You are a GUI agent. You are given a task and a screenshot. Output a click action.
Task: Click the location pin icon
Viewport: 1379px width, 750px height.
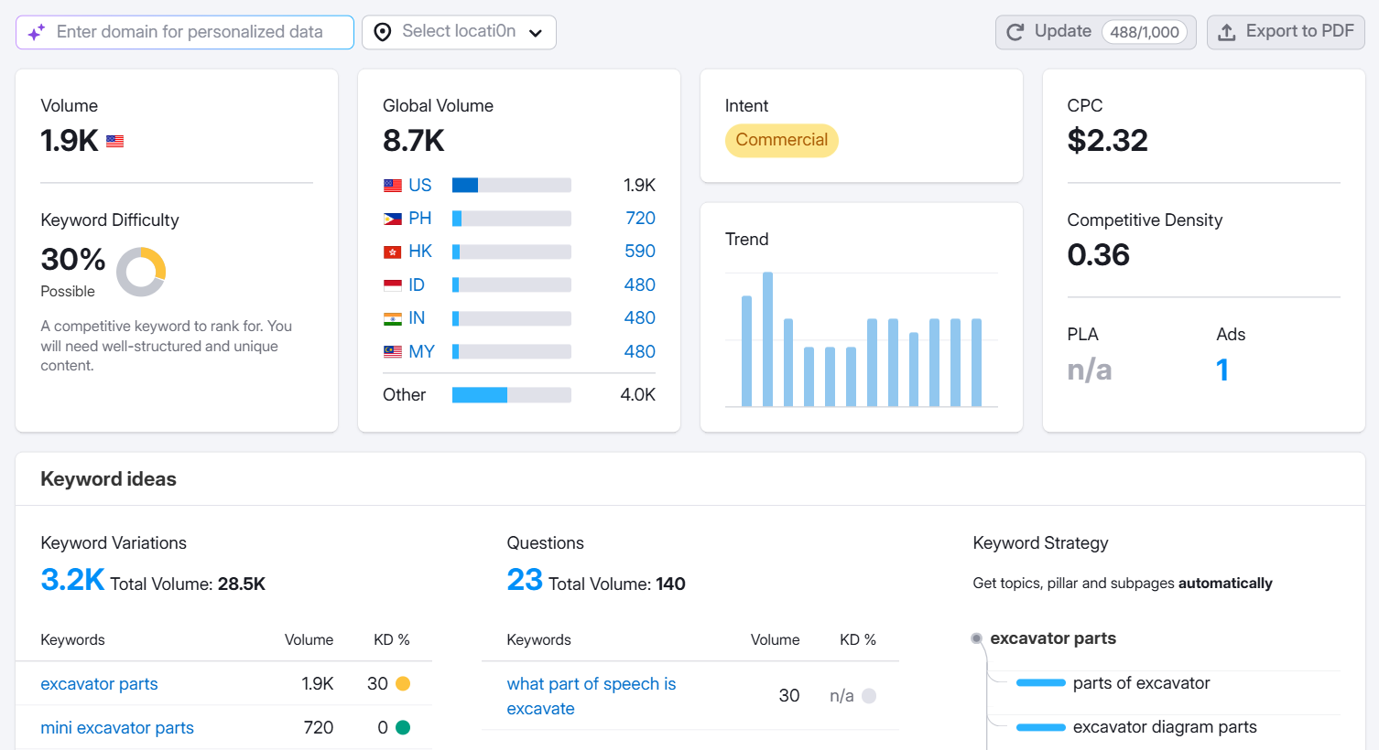(x=382, y=32)
